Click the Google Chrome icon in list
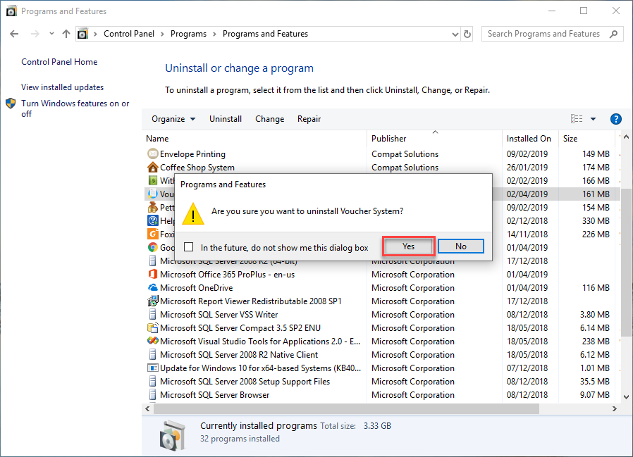This screenshot has height=457, width=633. 152,247
